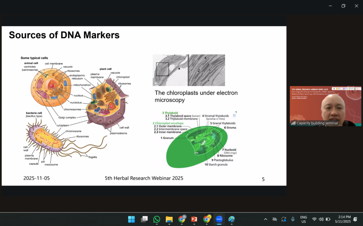Open Chrome with the M profile badge
Screen dimensions: 363x226
182,219
